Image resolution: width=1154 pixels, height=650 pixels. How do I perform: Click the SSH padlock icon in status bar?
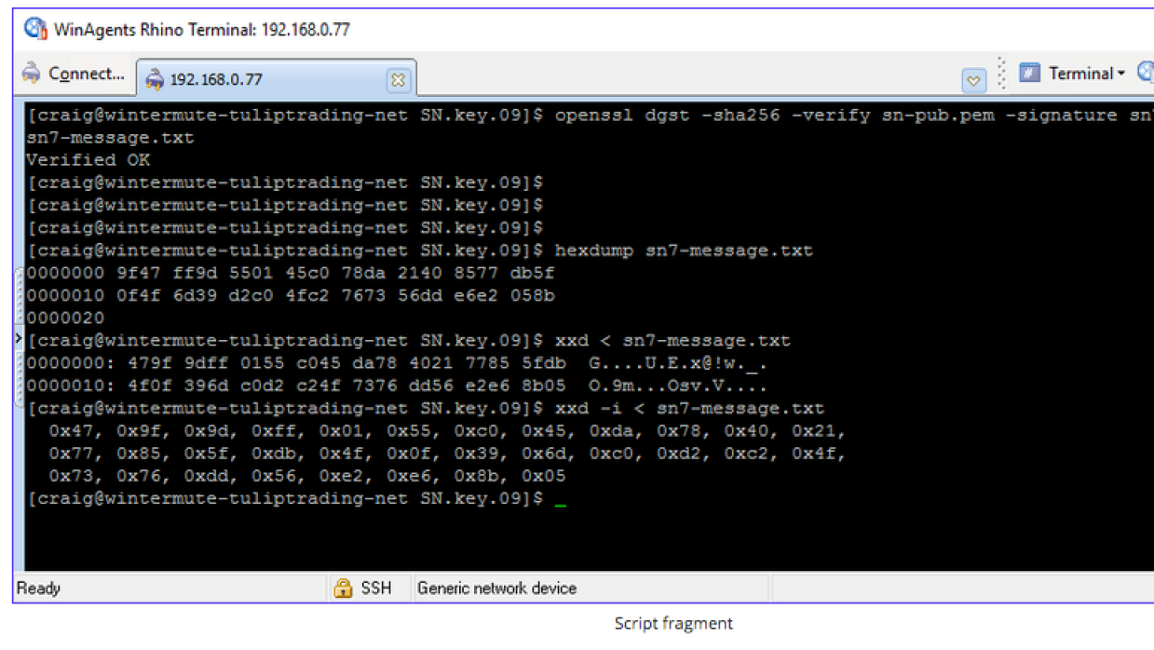click(343, 588)
